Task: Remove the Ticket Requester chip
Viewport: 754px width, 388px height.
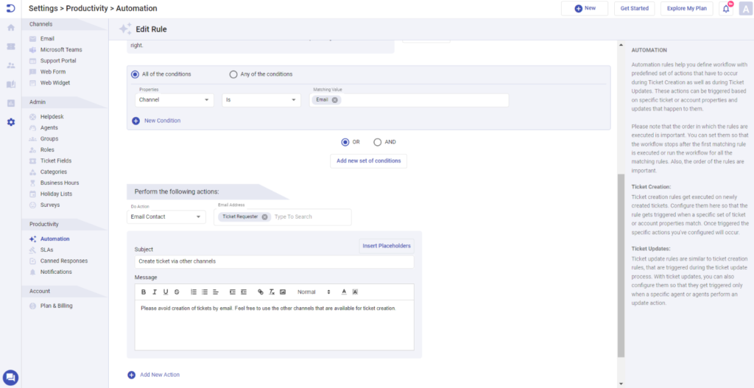Action: coord(264,217)
